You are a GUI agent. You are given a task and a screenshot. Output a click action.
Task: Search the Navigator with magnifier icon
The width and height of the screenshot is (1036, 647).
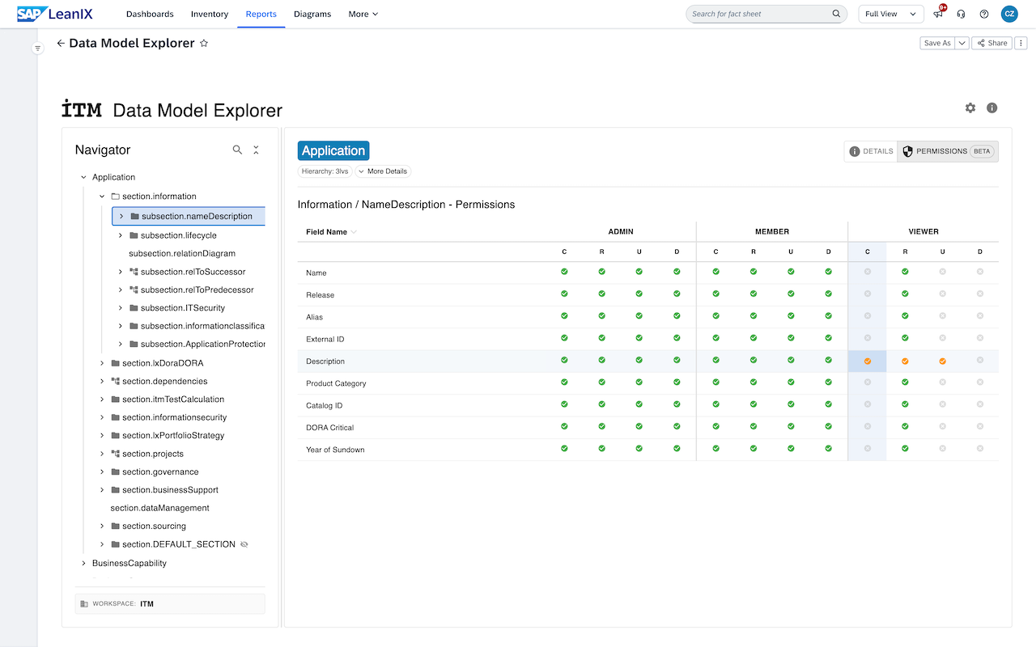[x=237, y=150]
